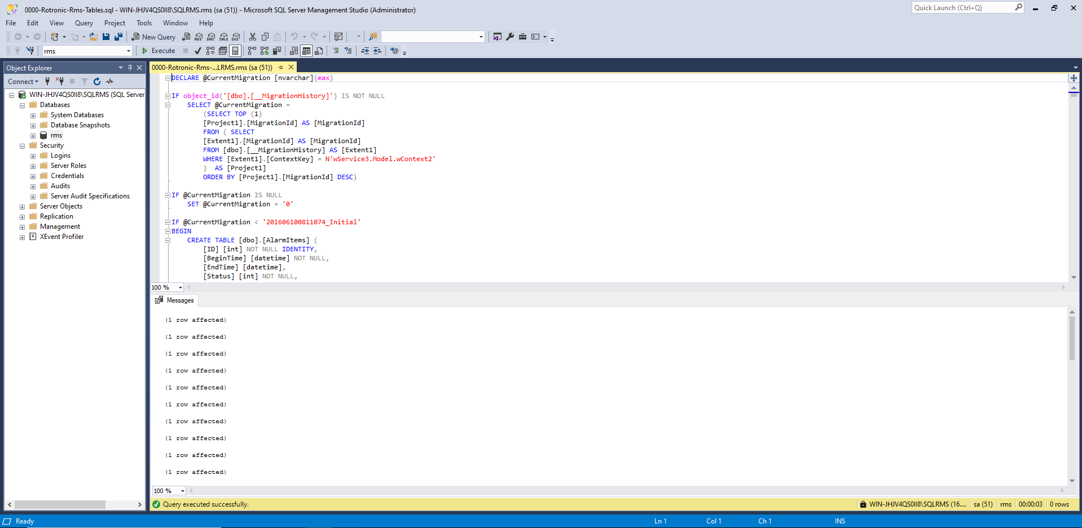Click the Execute query button
1082x528 pixels.
(158, 51)
